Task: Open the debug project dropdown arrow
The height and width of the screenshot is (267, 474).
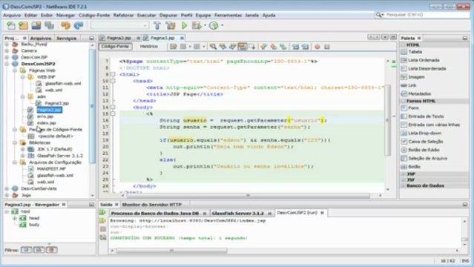Action: (x=205, y=25)
